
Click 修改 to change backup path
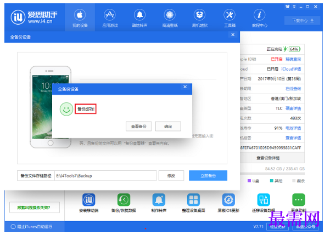[x=171, y=176]
